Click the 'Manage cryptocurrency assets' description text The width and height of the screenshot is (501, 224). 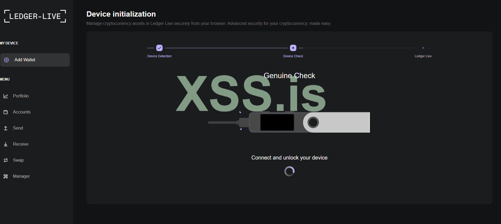[209, 24]
